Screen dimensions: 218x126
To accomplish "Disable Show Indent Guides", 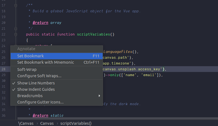I will 36,89.
